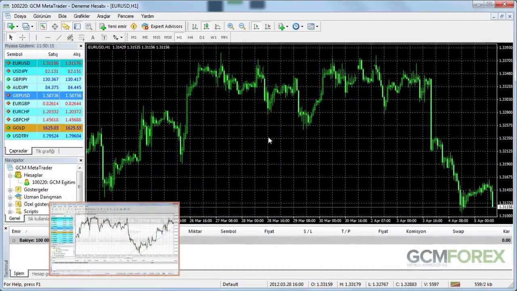Click the Yeni emir button
The image size is (517, 291).
(113, 26)
